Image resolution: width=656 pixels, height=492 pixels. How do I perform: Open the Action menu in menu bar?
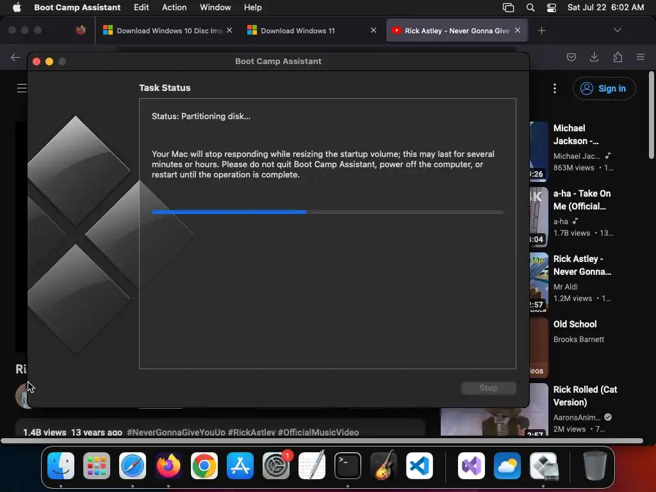tap(174, 8)
